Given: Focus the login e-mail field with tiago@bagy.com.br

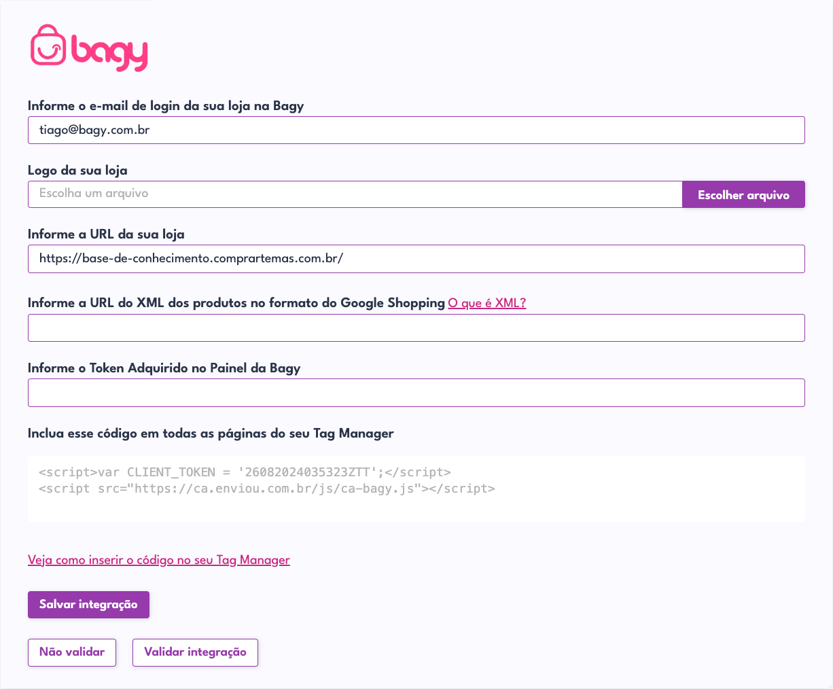Looking at the screenshot, I should coord(416,130).
